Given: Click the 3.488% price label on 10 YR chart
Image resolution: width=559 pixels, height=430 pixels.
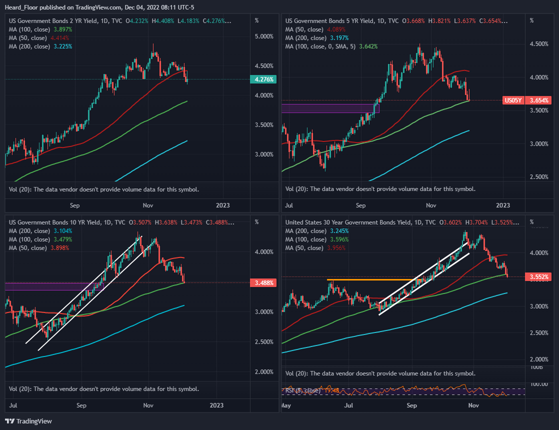Looking at the screenshot, I should (263, 283).
